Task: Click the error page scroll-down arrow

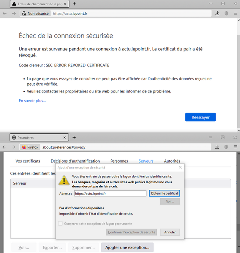Action: tap(239, 131)
